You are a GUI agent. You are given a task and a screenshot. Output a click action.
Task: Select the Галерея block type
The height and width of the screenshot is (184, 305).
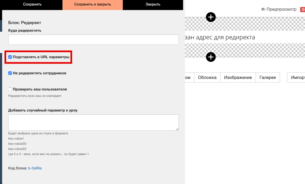(268, 78)
